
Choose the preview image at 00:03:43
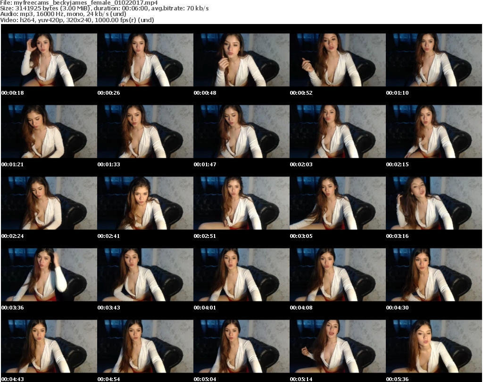click(145, 275)
